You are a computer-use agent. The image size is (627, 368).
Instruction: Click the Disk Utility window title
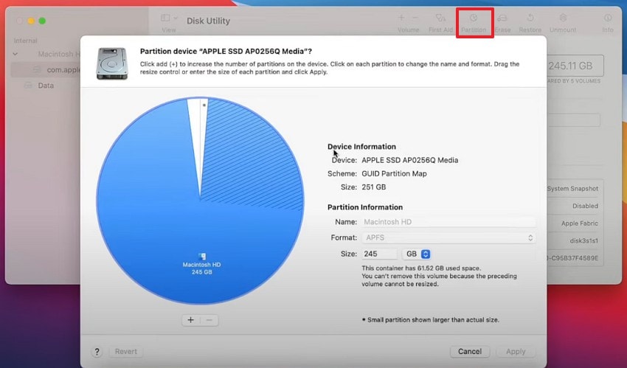click(208, 21)
